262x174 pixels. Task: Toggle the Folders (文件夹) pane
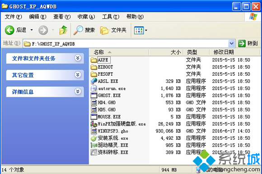coord(113,30)
